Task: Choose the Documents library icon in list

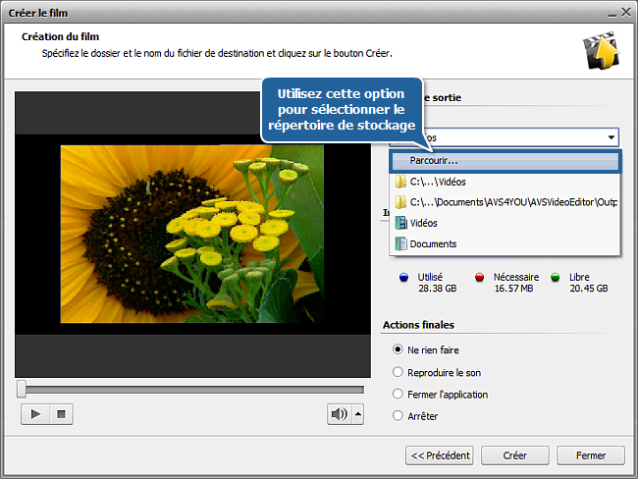Action: pyautogui.click(x=400, y=243)
